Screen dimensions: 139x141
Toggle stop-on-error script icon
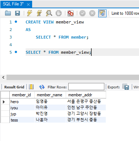pyautogui.click(x=70, y=13)
